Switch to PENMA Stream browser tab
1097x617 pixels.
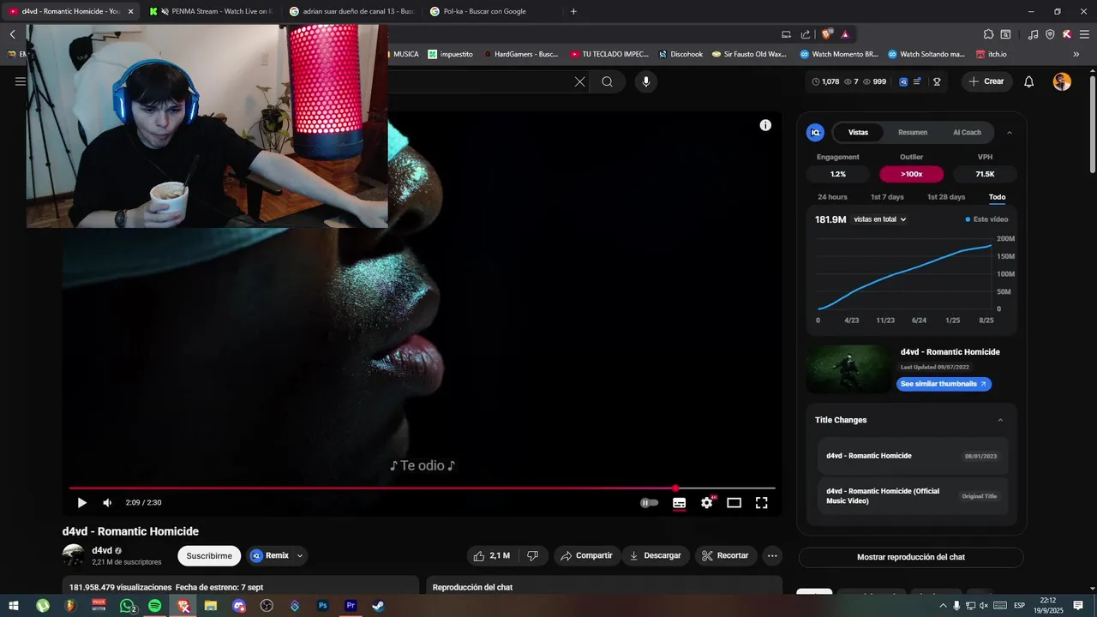click(x=210, y=11)
